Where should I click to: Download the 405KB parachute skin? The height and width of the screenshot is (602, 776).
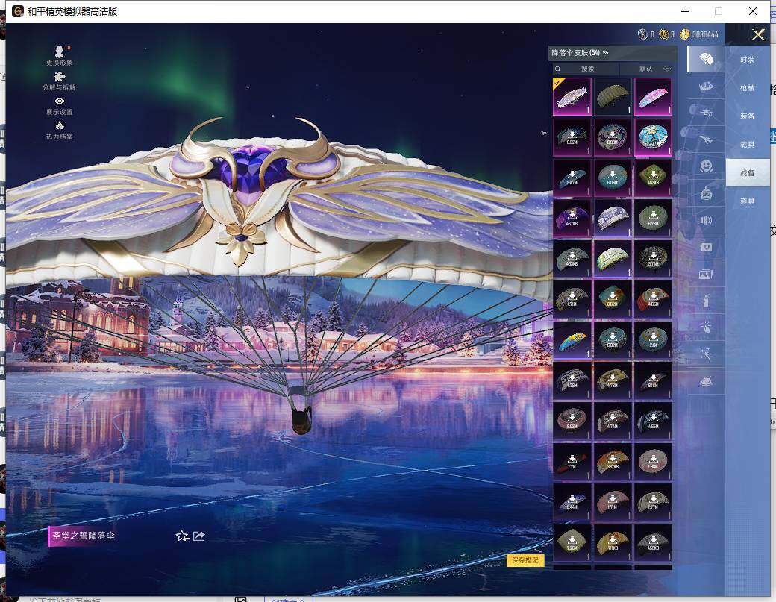coord(572,259)
